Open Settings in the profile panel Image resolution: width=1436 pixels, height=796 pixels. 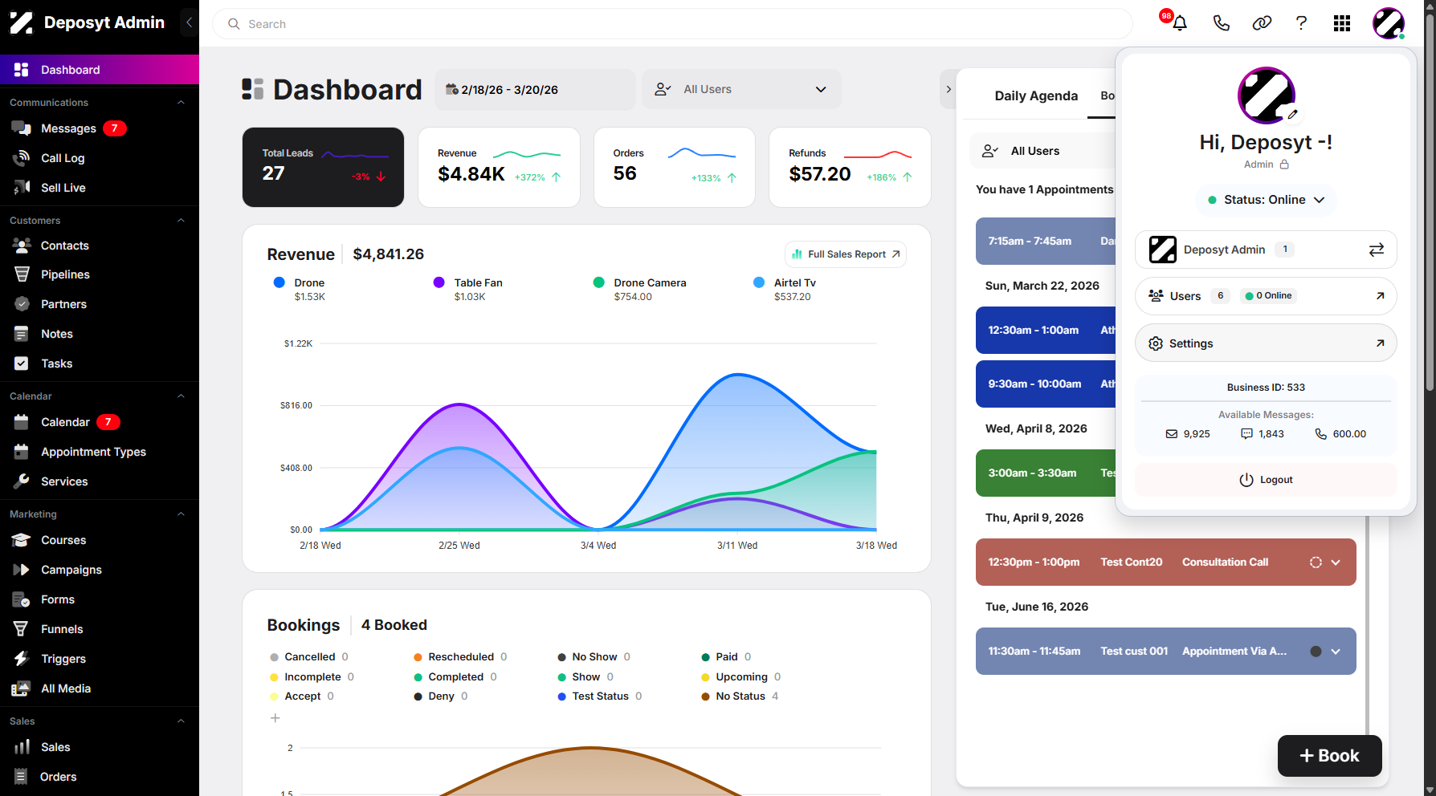1266,343
